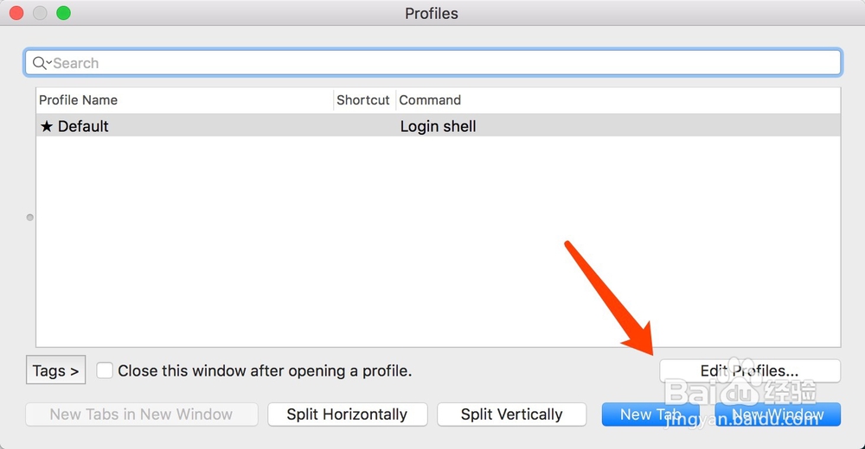
Task: Click the Login shell command cell
Action: click(439, 126)
